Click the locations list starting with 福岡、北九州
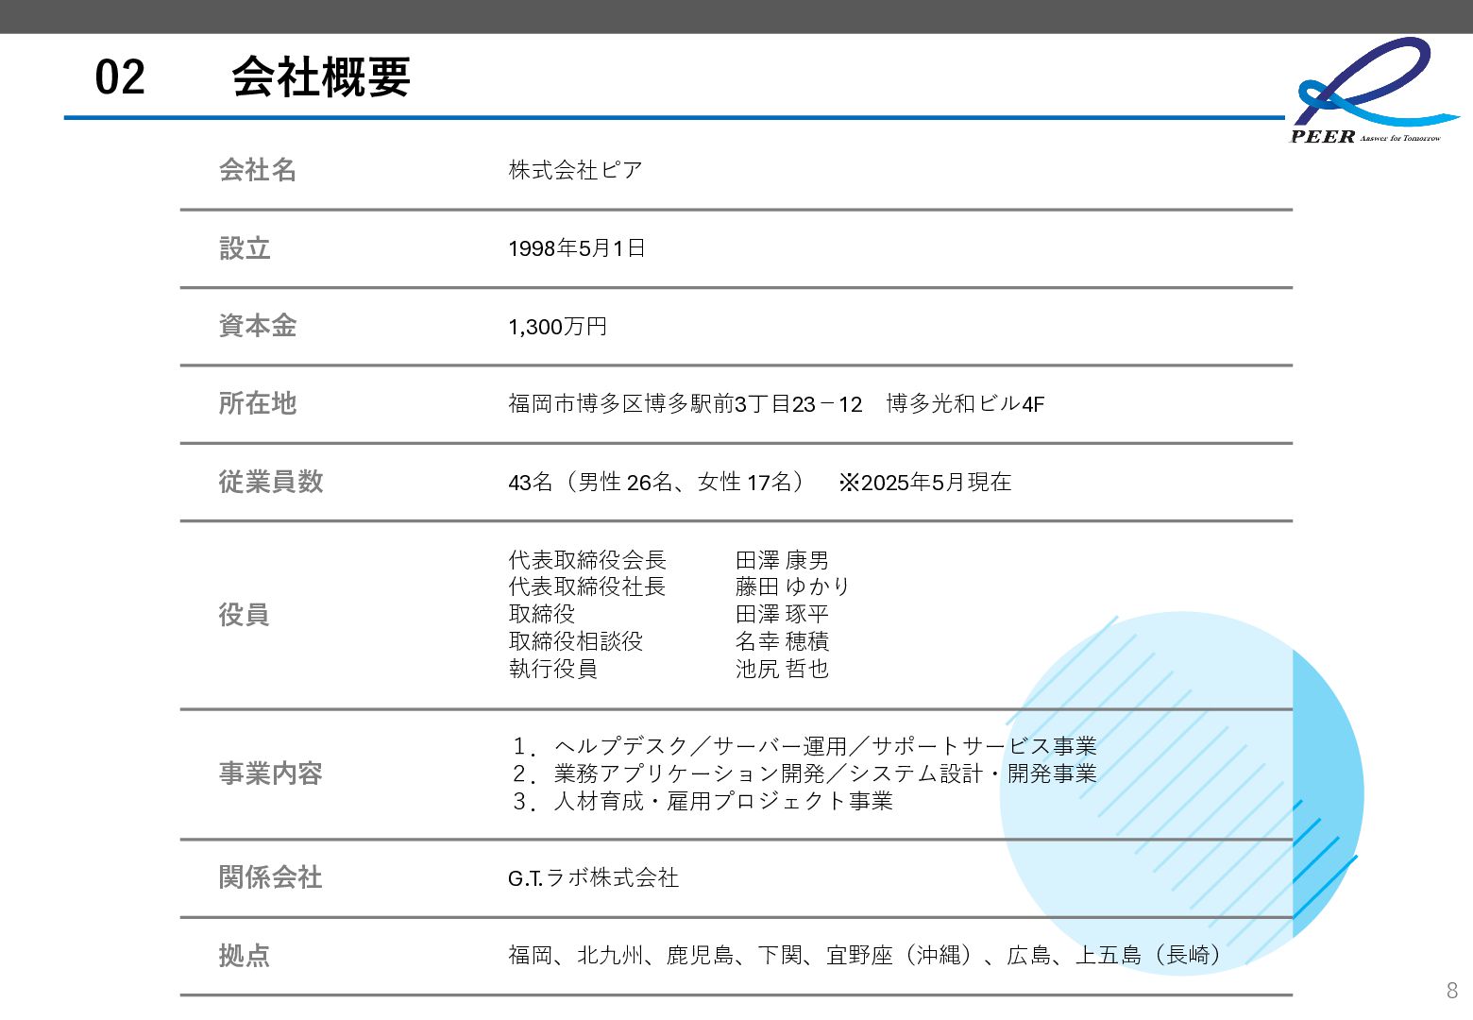 (x=865, y=956)
